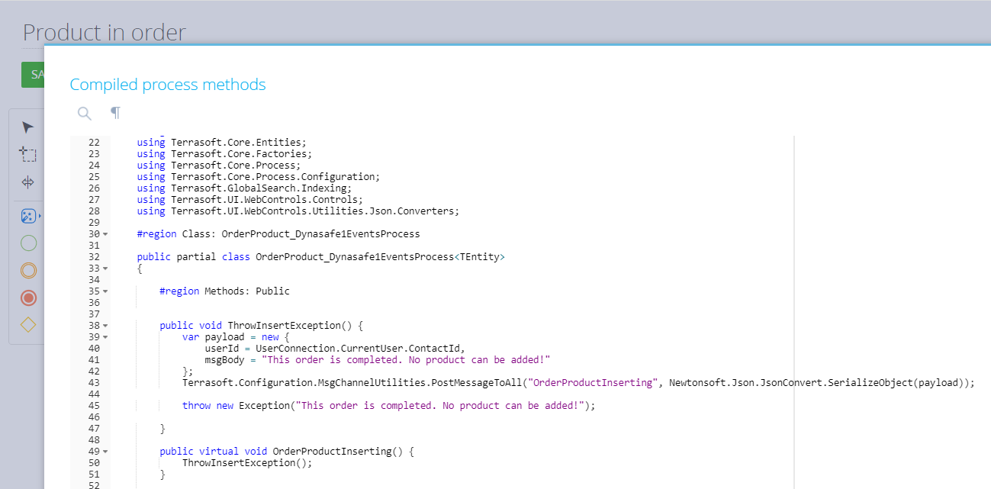Click the green Save button
This screenshot has width=991, height=489.
33,75
